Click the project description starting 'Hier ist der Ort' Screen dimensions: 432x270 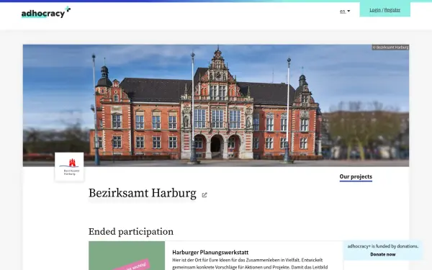250,264
